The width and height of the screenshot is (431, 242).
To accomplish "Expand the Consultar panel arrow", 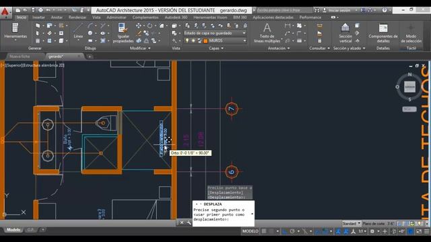I will (x=329, y=48).
